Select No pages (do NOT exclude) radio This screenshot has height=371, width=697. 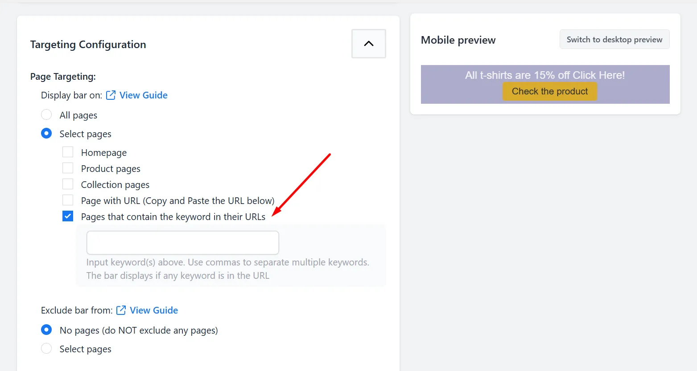click(46, 330)
